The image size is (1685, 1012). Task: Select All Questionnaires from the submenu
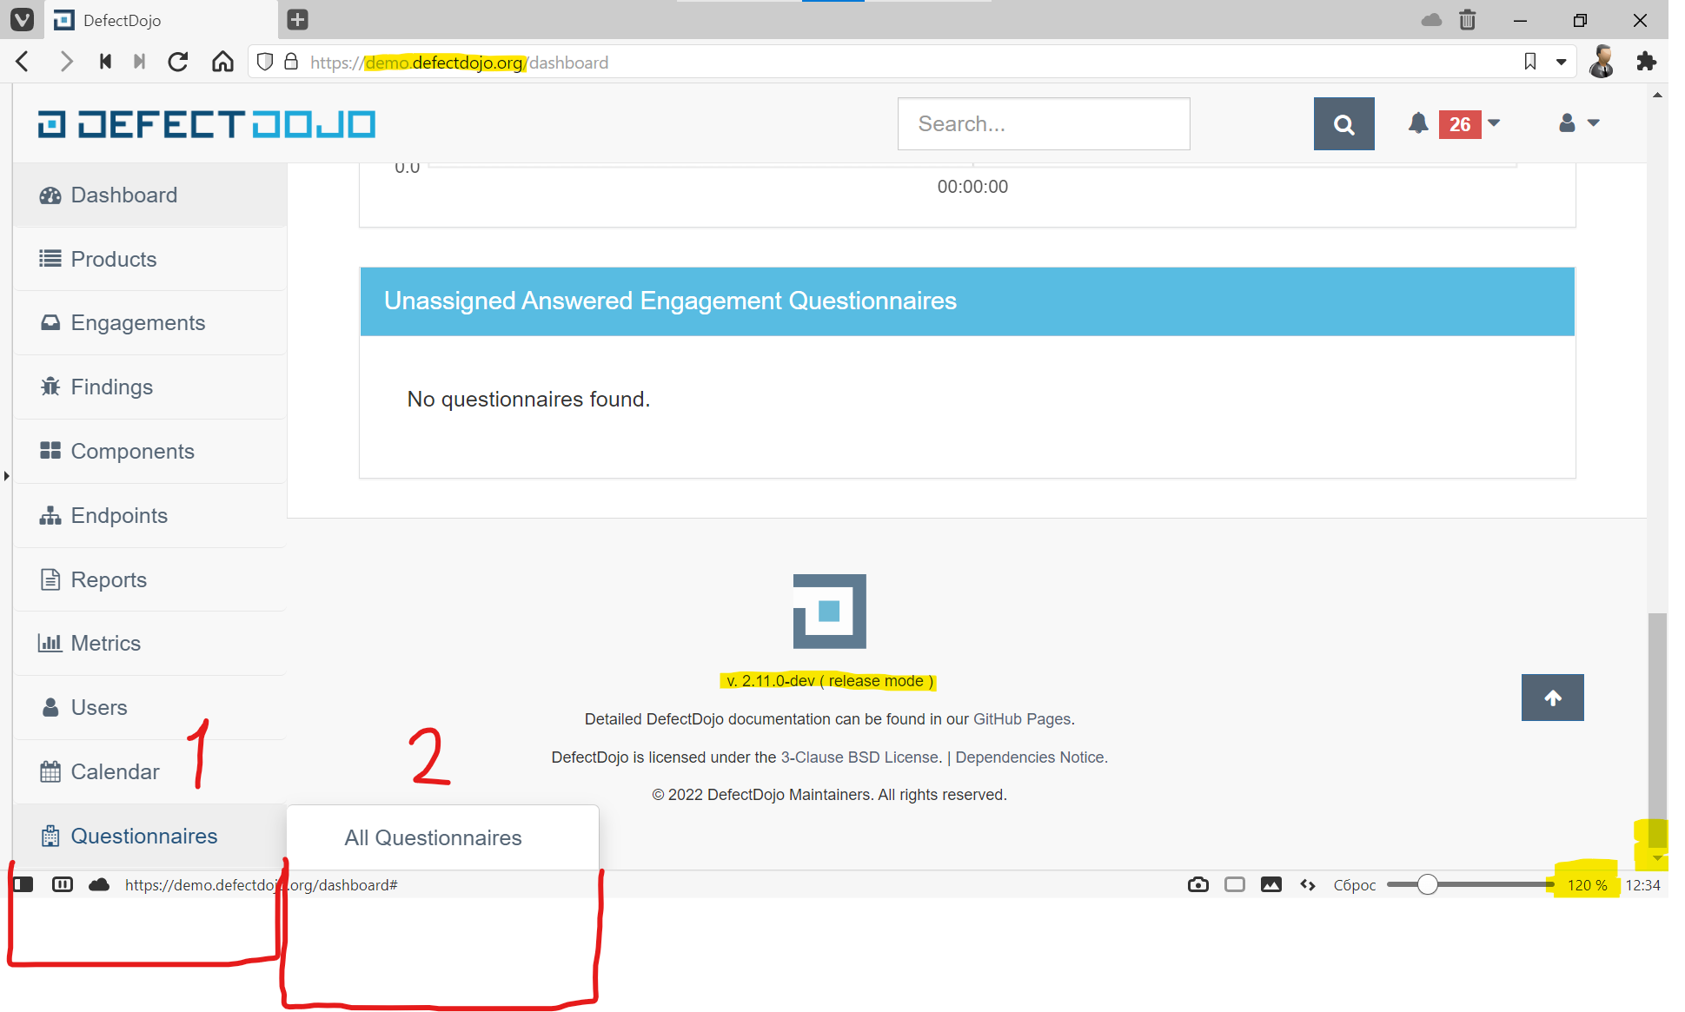(x=433, y=837)
